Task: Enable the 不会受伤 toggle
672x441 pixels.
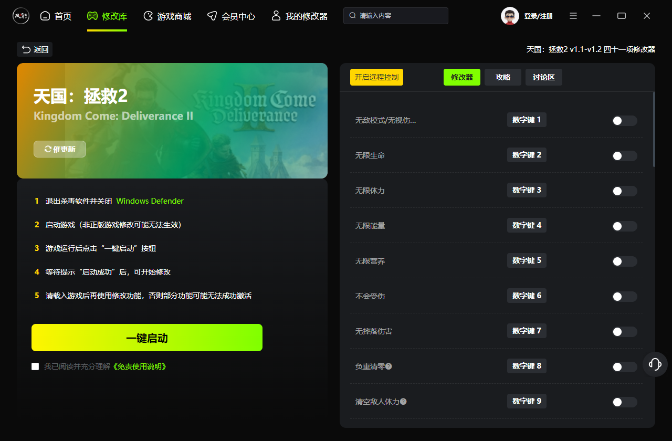Action: (x=625, y=297)
